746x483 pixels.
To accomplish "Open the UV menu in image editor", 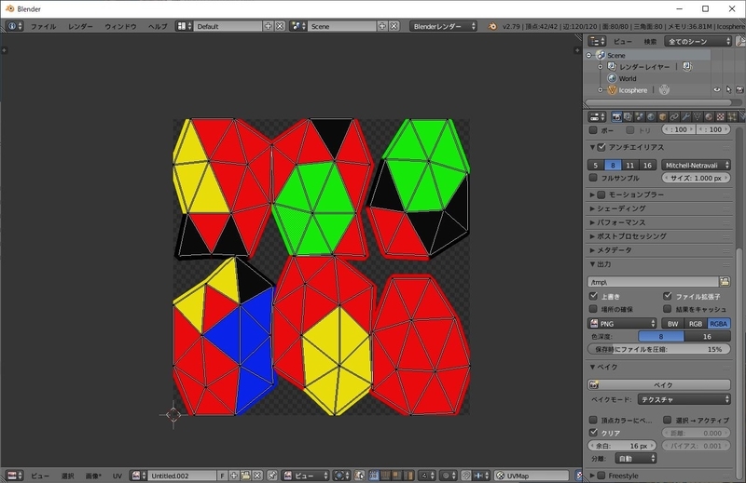I will (117, 476).
